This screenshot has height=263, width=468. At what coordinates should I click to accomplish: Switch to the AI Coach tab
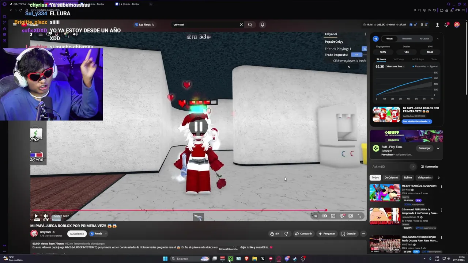click(424, 38)
